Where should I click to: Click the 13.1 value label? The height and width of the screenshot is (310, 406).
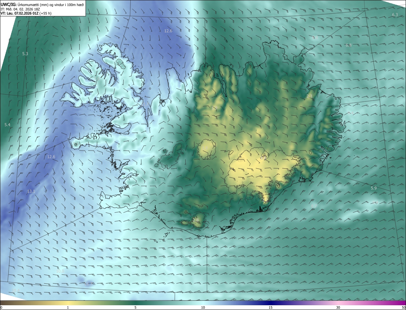point(31,191)
